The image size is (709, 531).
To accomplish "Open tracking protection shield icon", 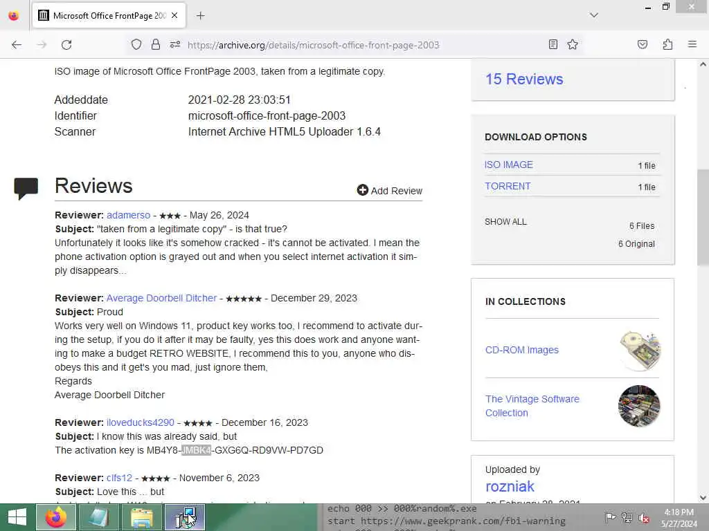I will click(x=136, y=44).
